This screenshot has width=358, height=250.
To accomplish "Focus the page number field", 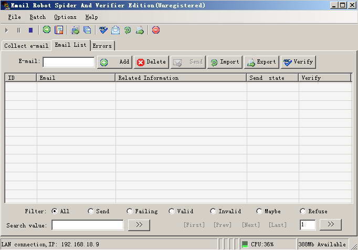I will (308, 225).
